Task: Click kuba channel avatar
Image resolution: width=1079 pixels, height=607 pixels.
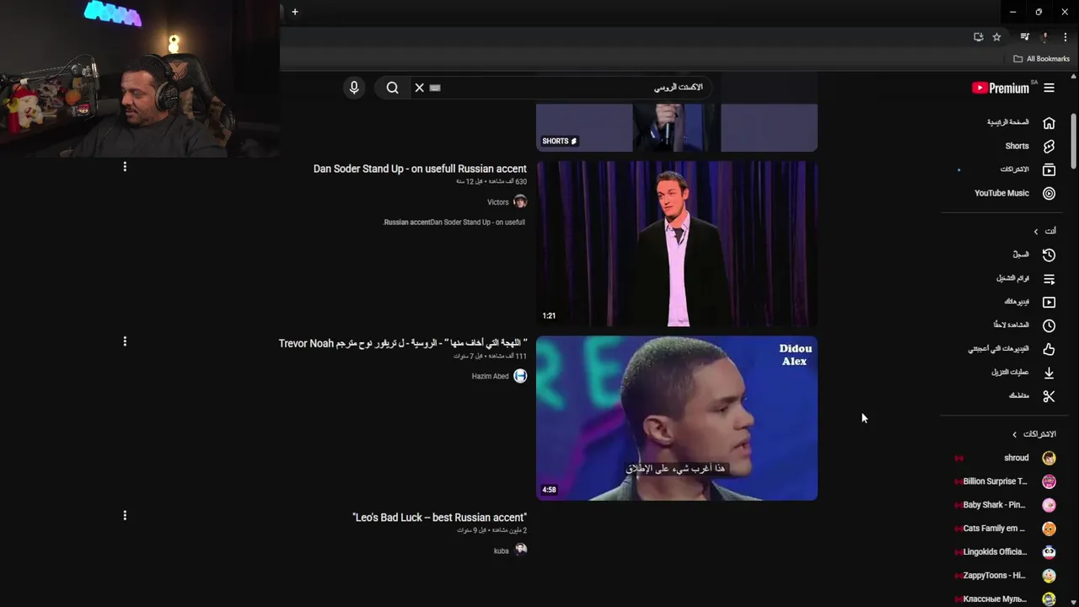Action: (x=520, y=550)
